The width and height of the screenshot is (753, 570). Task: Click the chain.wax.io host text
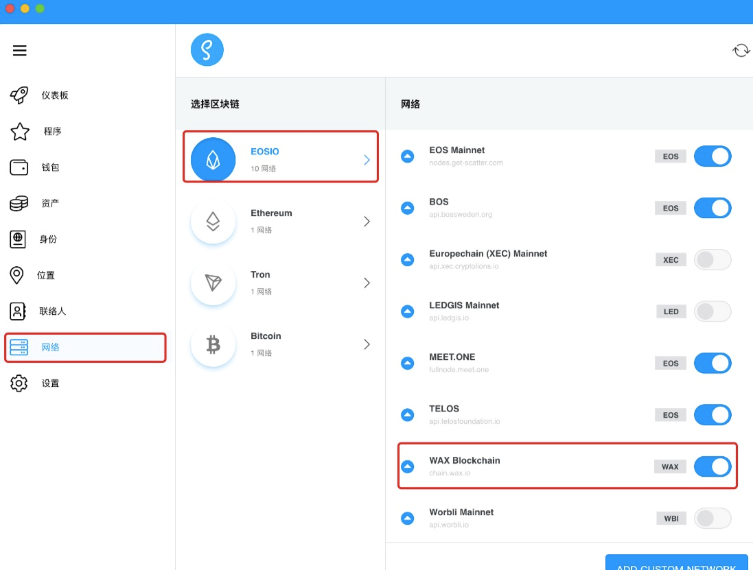(450, 473)
